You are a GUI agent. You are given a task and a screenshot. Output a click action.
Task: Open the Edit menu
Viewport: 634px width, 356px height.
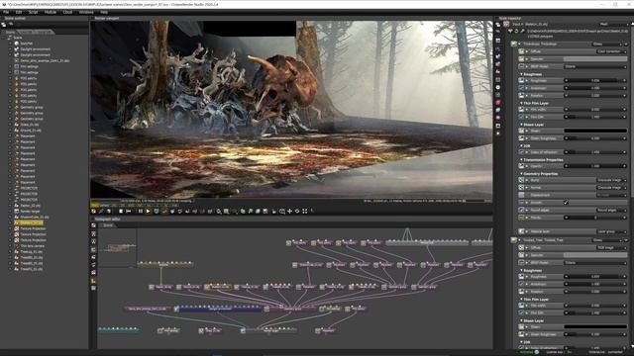click(x=19, y=12)
